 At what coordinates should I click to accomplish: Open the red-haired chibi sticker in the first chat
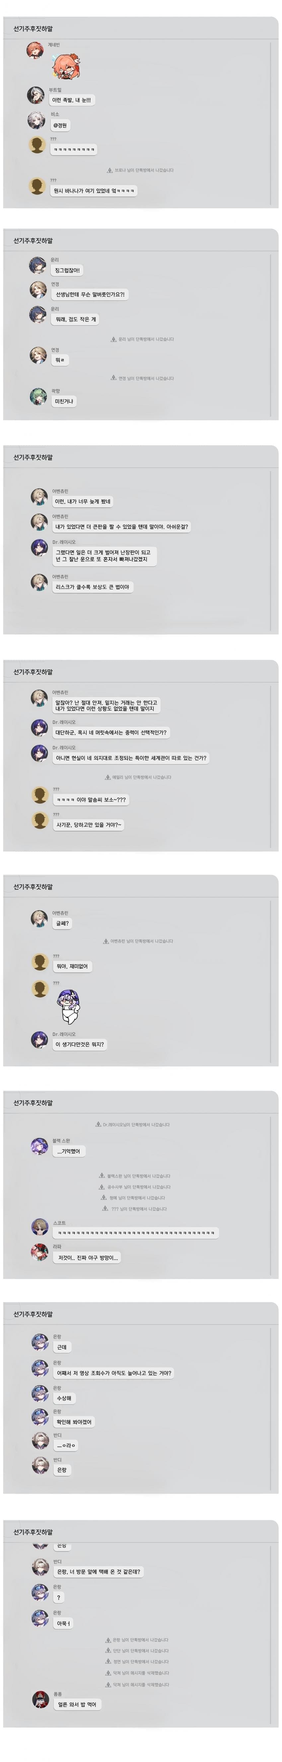67,66
